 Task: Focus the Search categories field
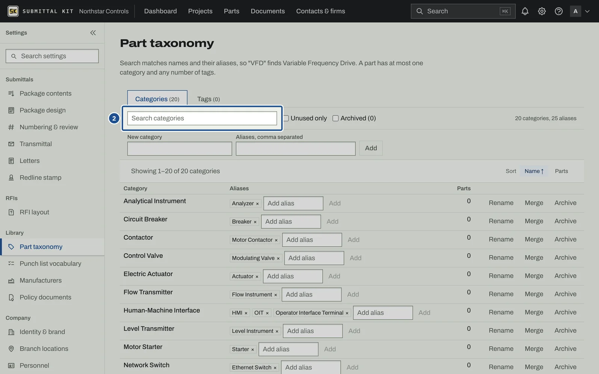click(x=202, y=118)
